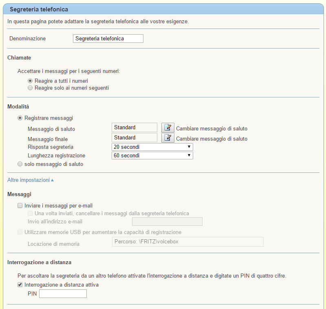Viewport: 326px width, 309px height.
Task: Click Messaggio di saluto Standard field
Action: tap(134, 127)
